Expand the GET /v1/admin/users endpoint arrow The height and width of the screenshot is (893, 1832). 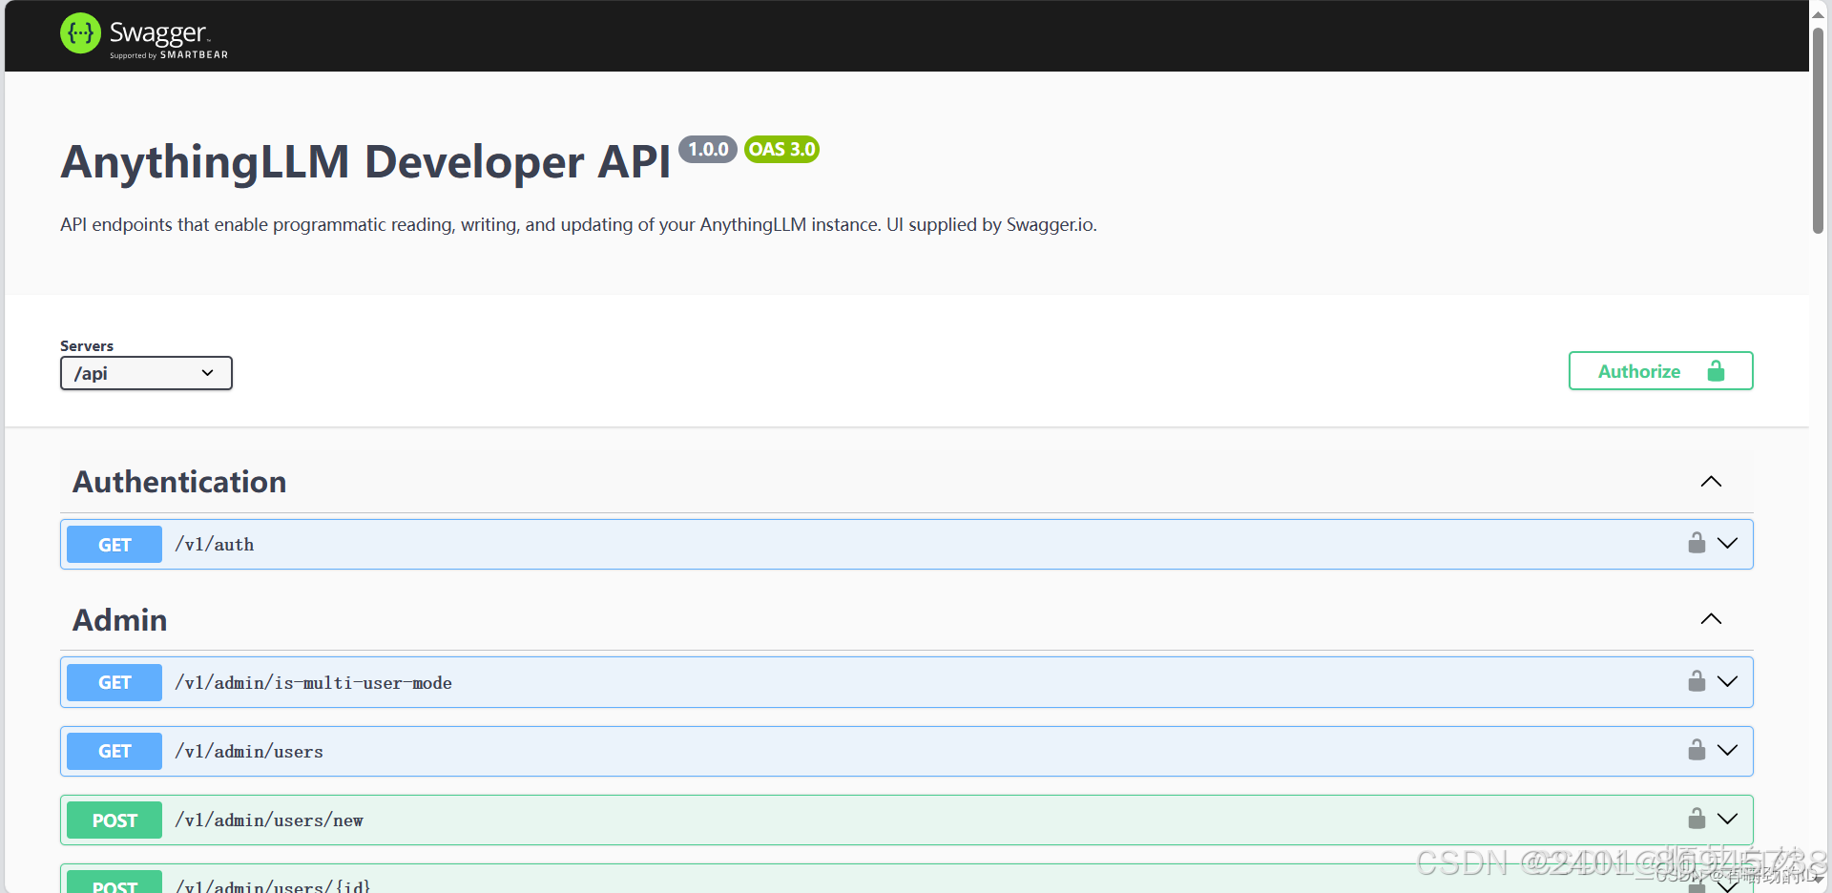click(1727, 750)
